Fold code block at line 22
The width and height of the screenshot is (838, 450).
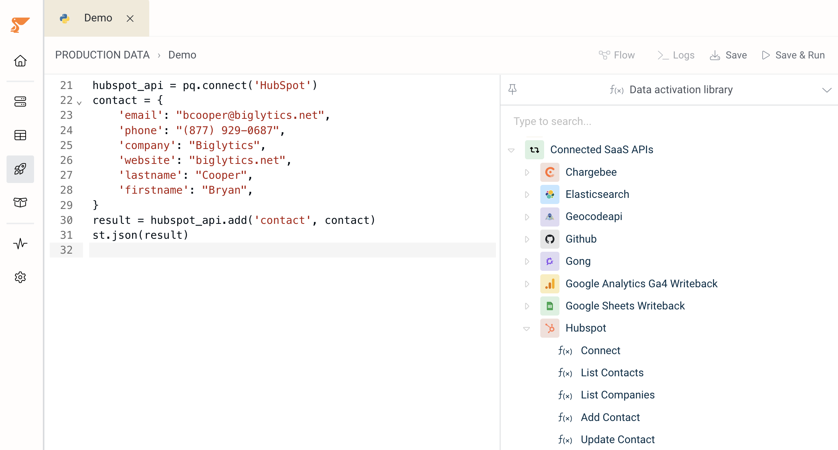pyautogui.click(x=79, y=103)
